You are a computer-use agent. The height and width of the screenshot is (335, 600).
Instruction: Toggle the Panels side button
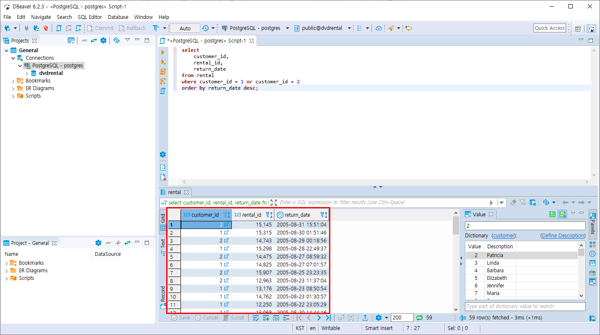pos(592,223)
